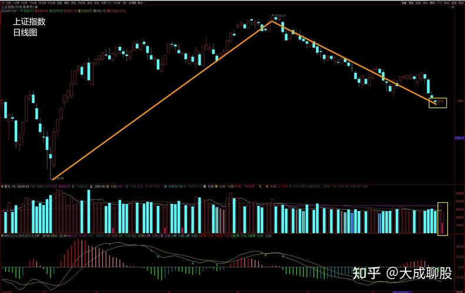The width and height of the screenshot is (465, 293).
Task: Click the 上证指数 chart title label
Action: (29, 22)
